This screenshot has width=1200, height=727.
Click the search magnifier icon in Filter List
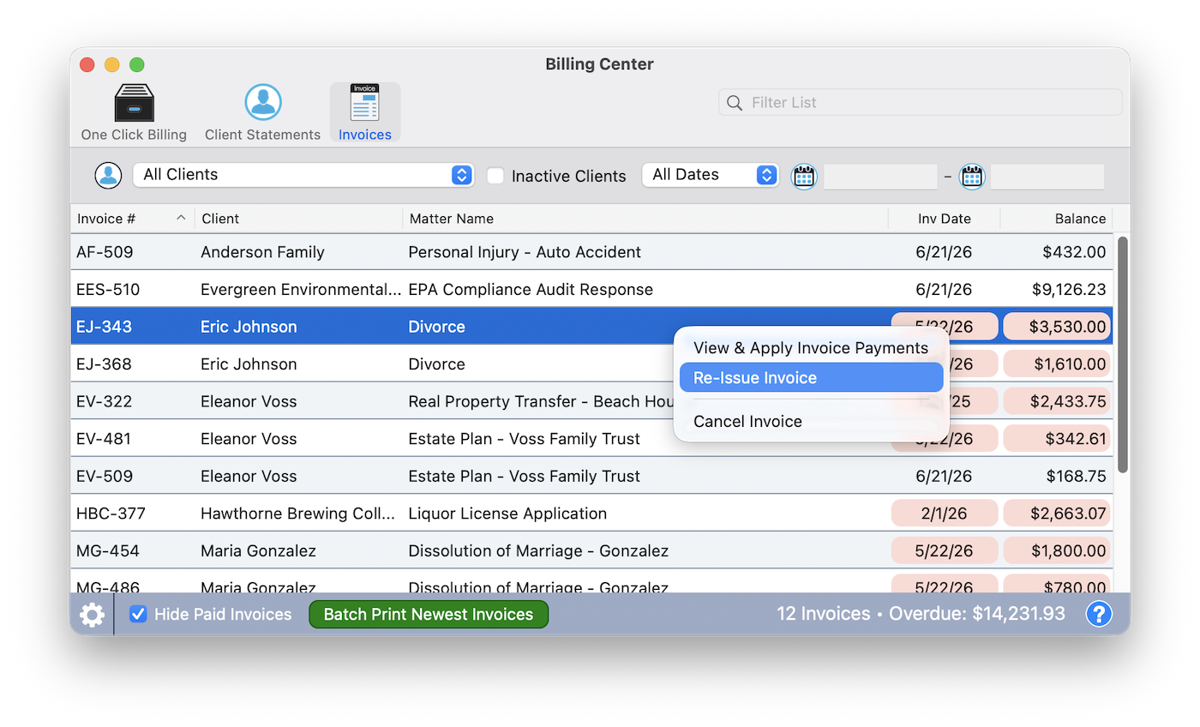click(x=735, y=103)
